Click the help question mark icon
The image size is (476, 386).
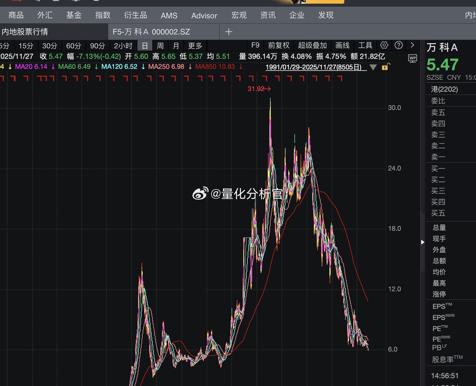[399, 45]
